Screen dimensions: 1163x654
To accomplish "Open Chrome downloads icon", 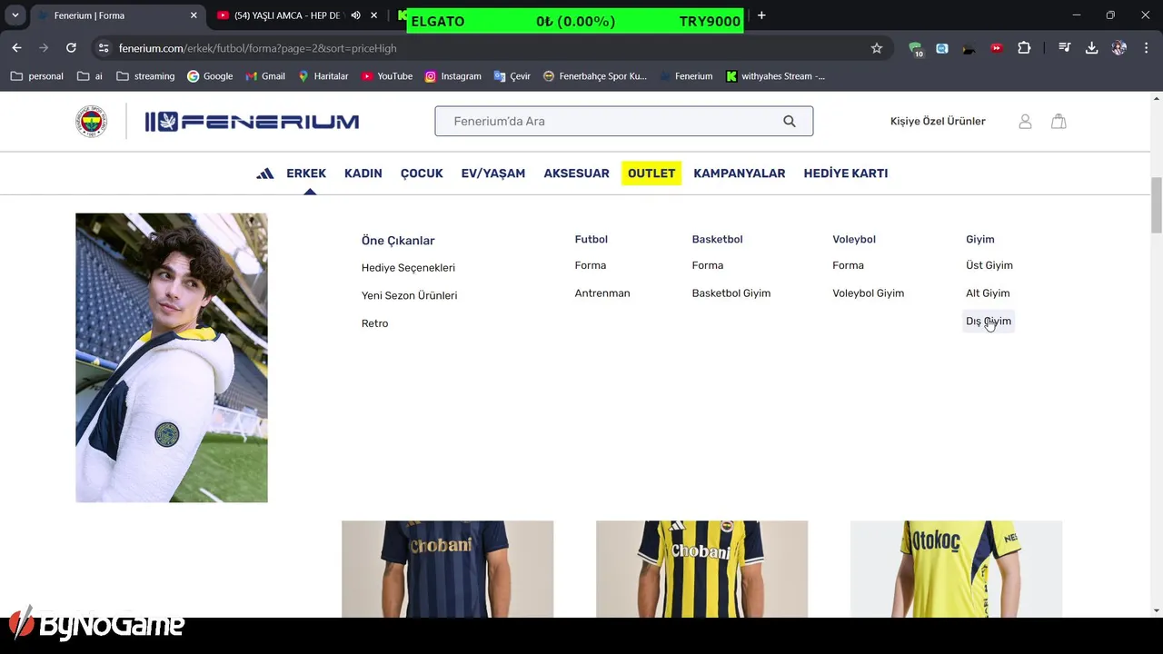I will [1092, 48].
